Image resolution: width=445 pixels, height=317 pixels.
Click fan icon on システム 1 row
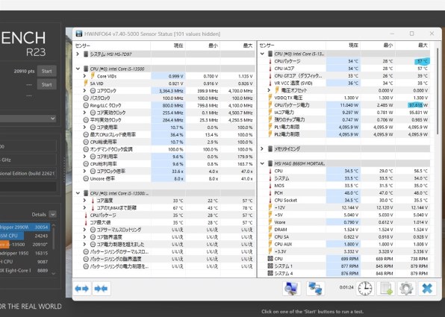click(x=270, y=266)
